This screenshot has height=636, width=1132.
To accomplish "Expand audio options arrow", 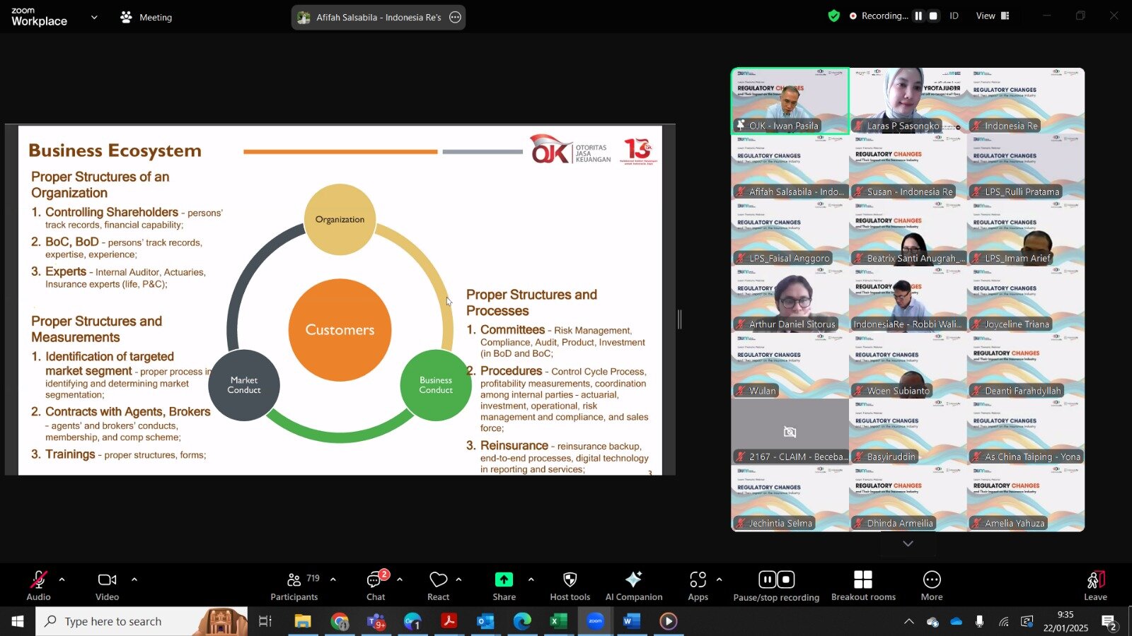I will [62, 579].
